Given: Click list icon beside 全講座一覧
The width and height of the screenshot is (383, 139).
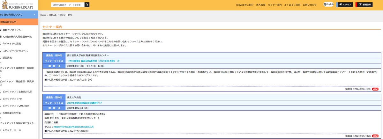Looking at the screenshot, I should [x=1, y=37].
